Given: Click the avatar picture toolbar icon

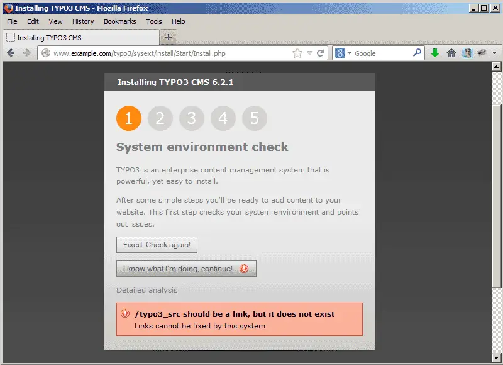Looking at the screenshot, I should [x=467, y=53].
